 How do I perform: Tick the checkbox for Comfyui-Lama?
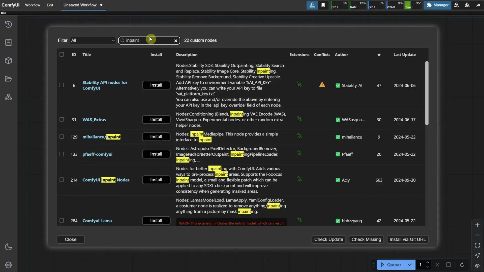point(62,220)
